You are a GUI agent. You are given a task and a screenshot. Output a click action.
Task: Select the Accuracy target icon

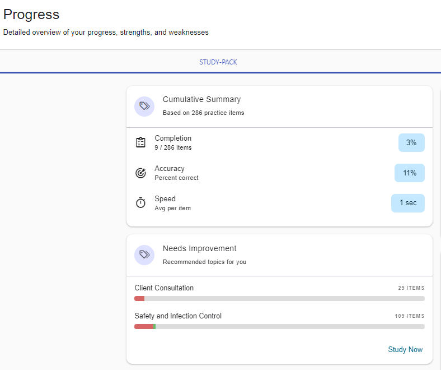click(x=141, y=173)
